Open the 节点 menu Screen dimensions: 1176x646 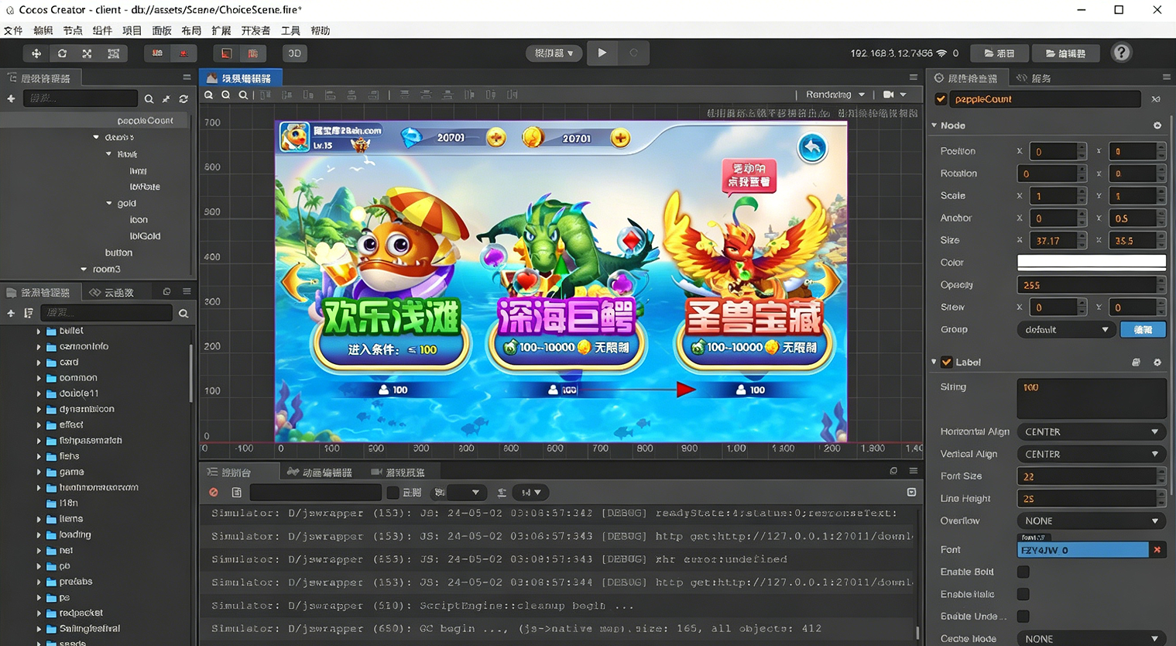[x=73, y=31]
